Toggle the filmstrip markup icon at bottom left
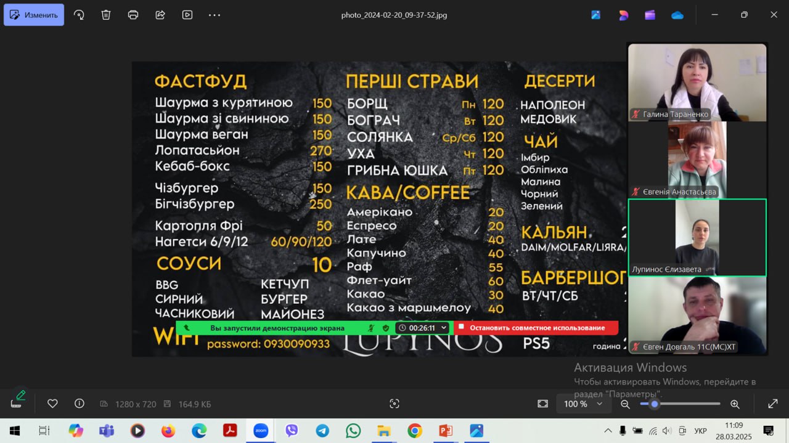 click(x=17, y=400)
